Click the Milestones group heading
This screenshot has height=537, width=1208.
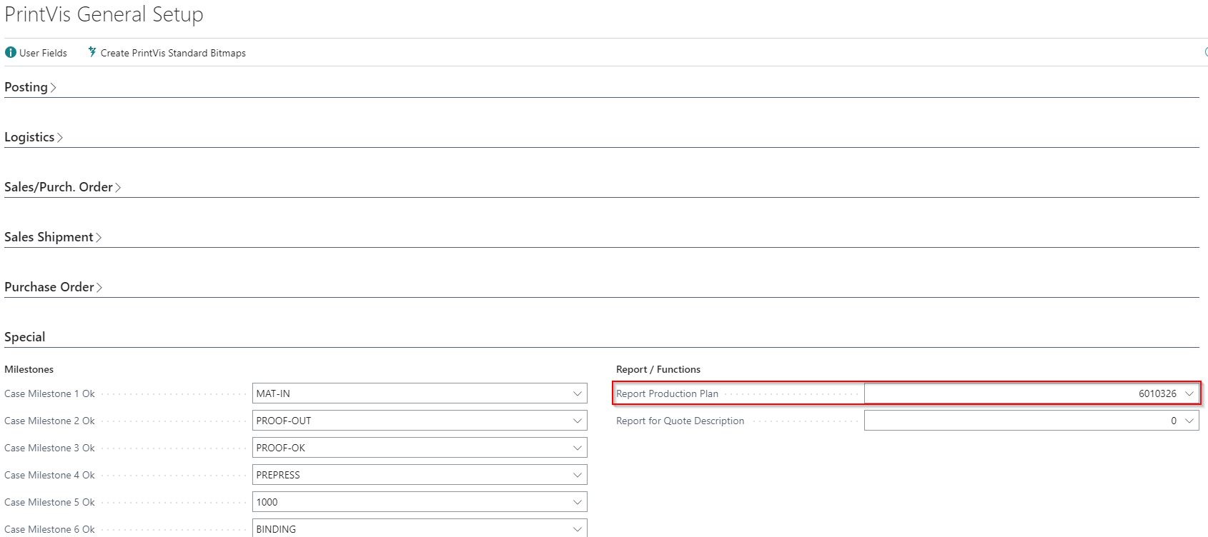29,369
